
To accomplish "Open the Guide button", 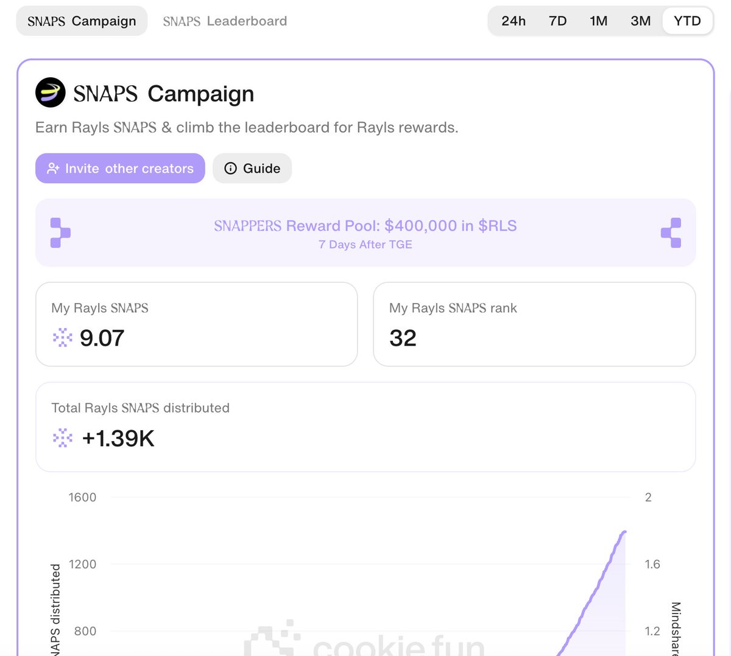I will coord(252,169).
